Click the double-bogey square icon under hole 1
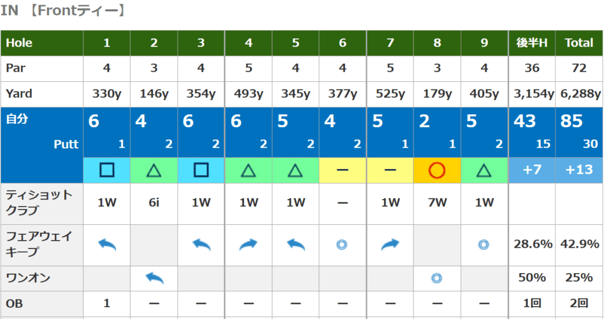604x319 pixels. click(x=107, y=171)
